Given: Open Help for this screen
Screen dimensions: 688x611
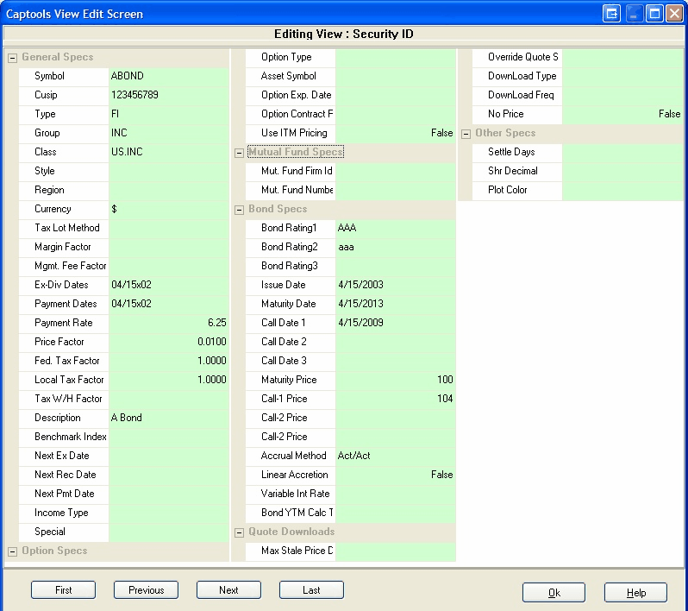Looking at the screenshot, I should point(635,593).
